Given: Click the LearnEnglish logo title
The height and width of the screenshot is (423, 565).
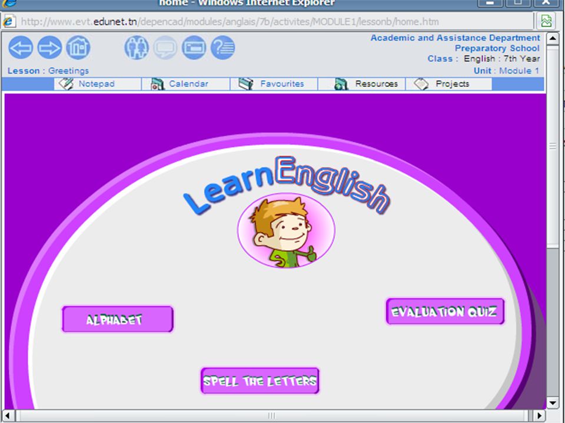Looking at the screenshot, I should point(287,185).
